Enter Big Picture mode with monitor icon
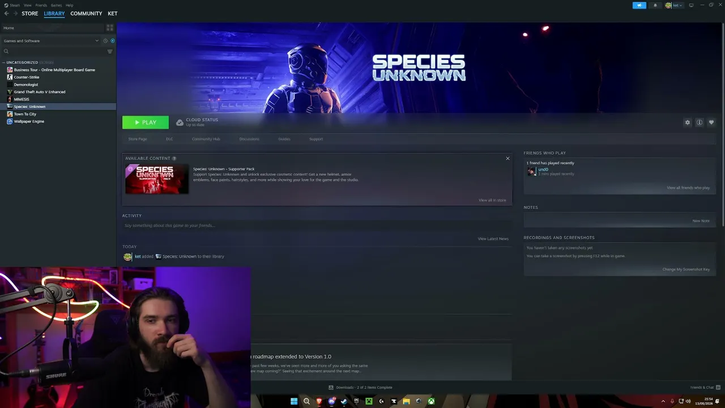 (691, 5)
